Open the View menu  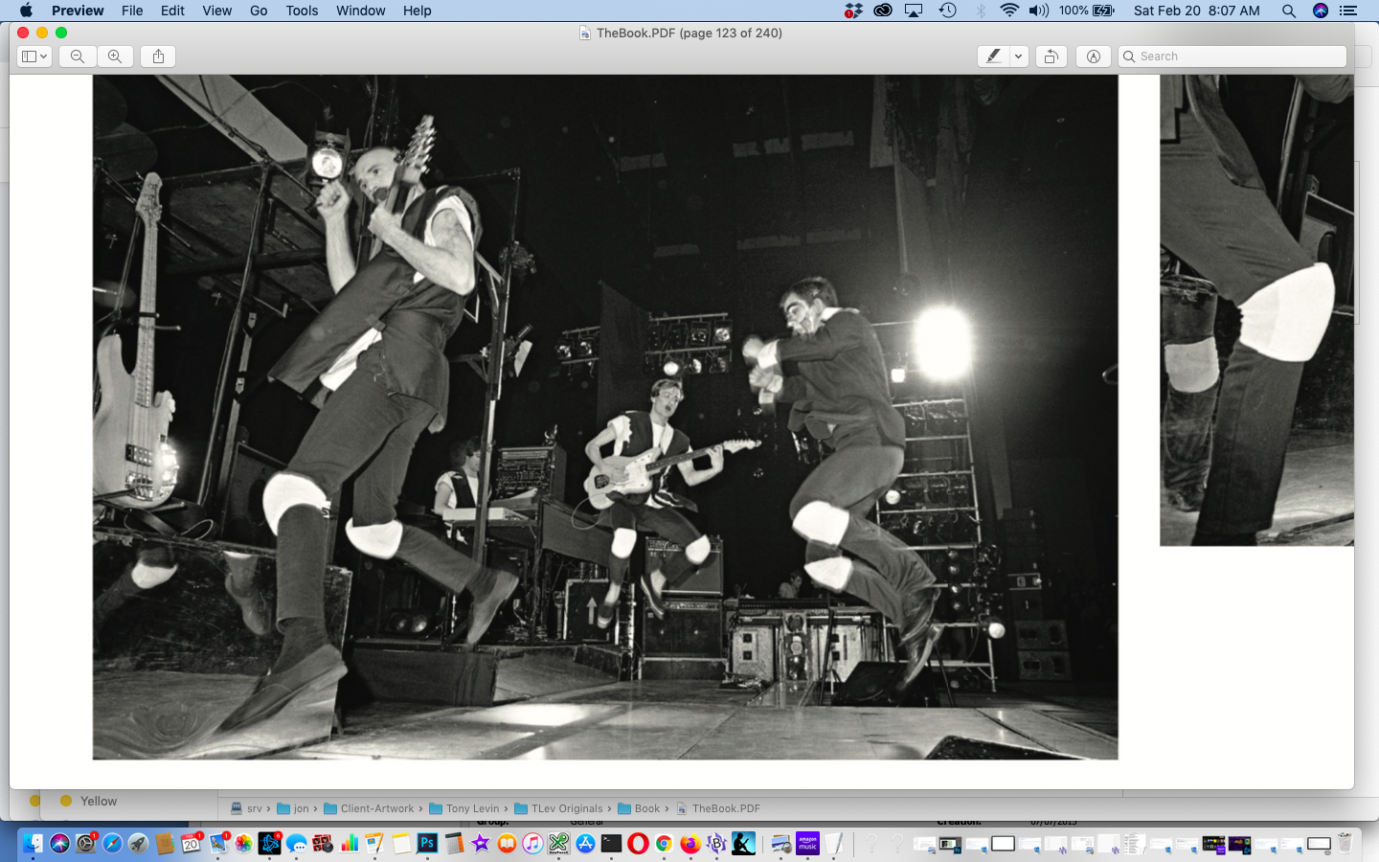tap(217, 11)
